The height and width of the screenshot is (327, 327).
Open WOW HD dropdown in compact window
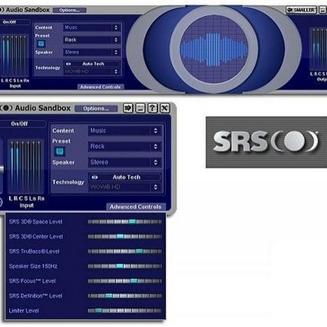[125, 187]
